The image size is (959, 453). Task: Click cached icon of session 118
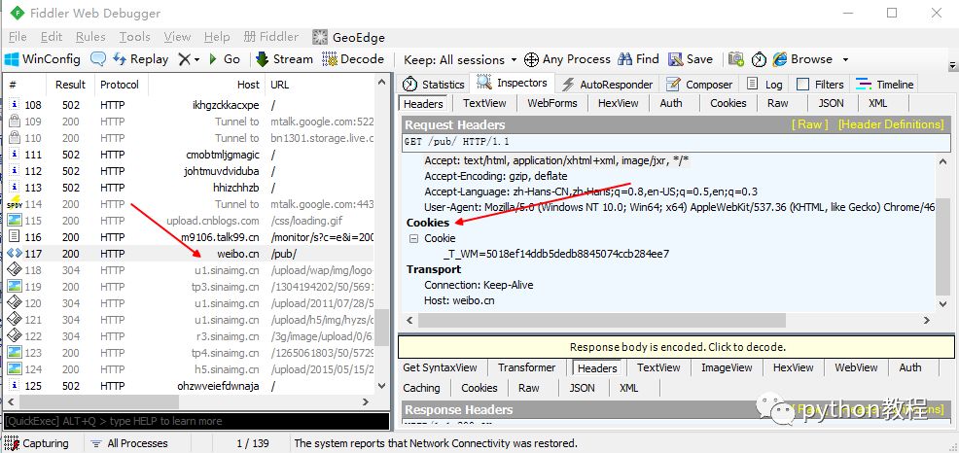[x=15, y=270]
